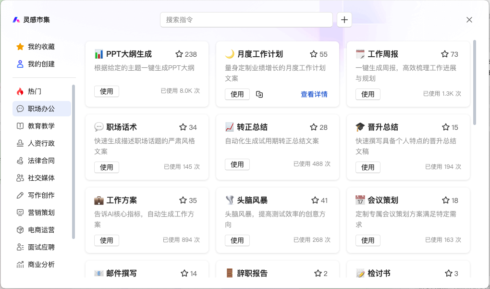Screen dimensions: 490x289
Task: Select the 电商运营 category
Action: (x=42, y=230)
